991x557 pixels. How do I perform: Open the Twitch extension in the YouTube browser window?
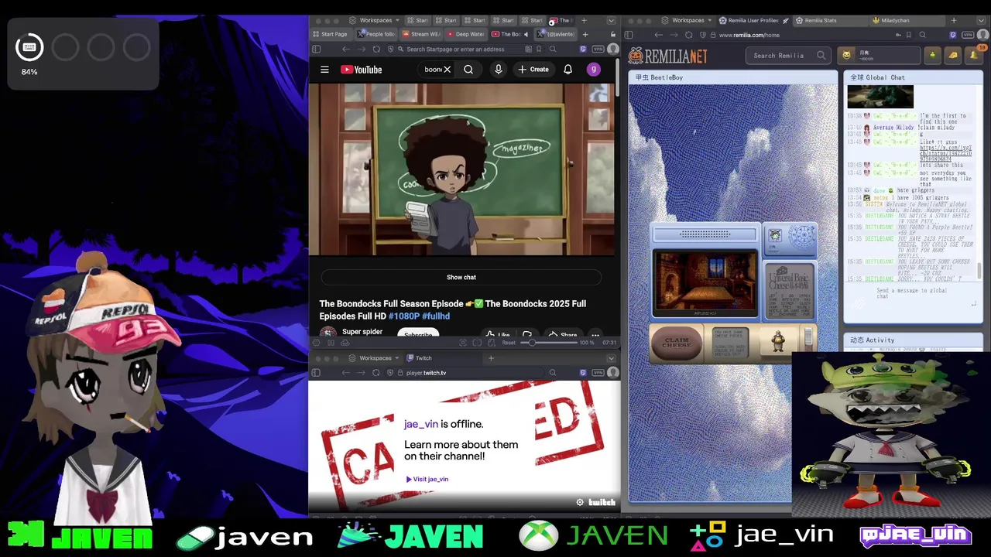(x=583, y=49)
